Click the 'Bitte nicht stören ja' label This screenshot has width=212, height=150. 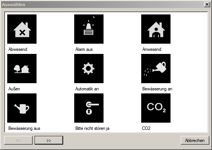92,128
